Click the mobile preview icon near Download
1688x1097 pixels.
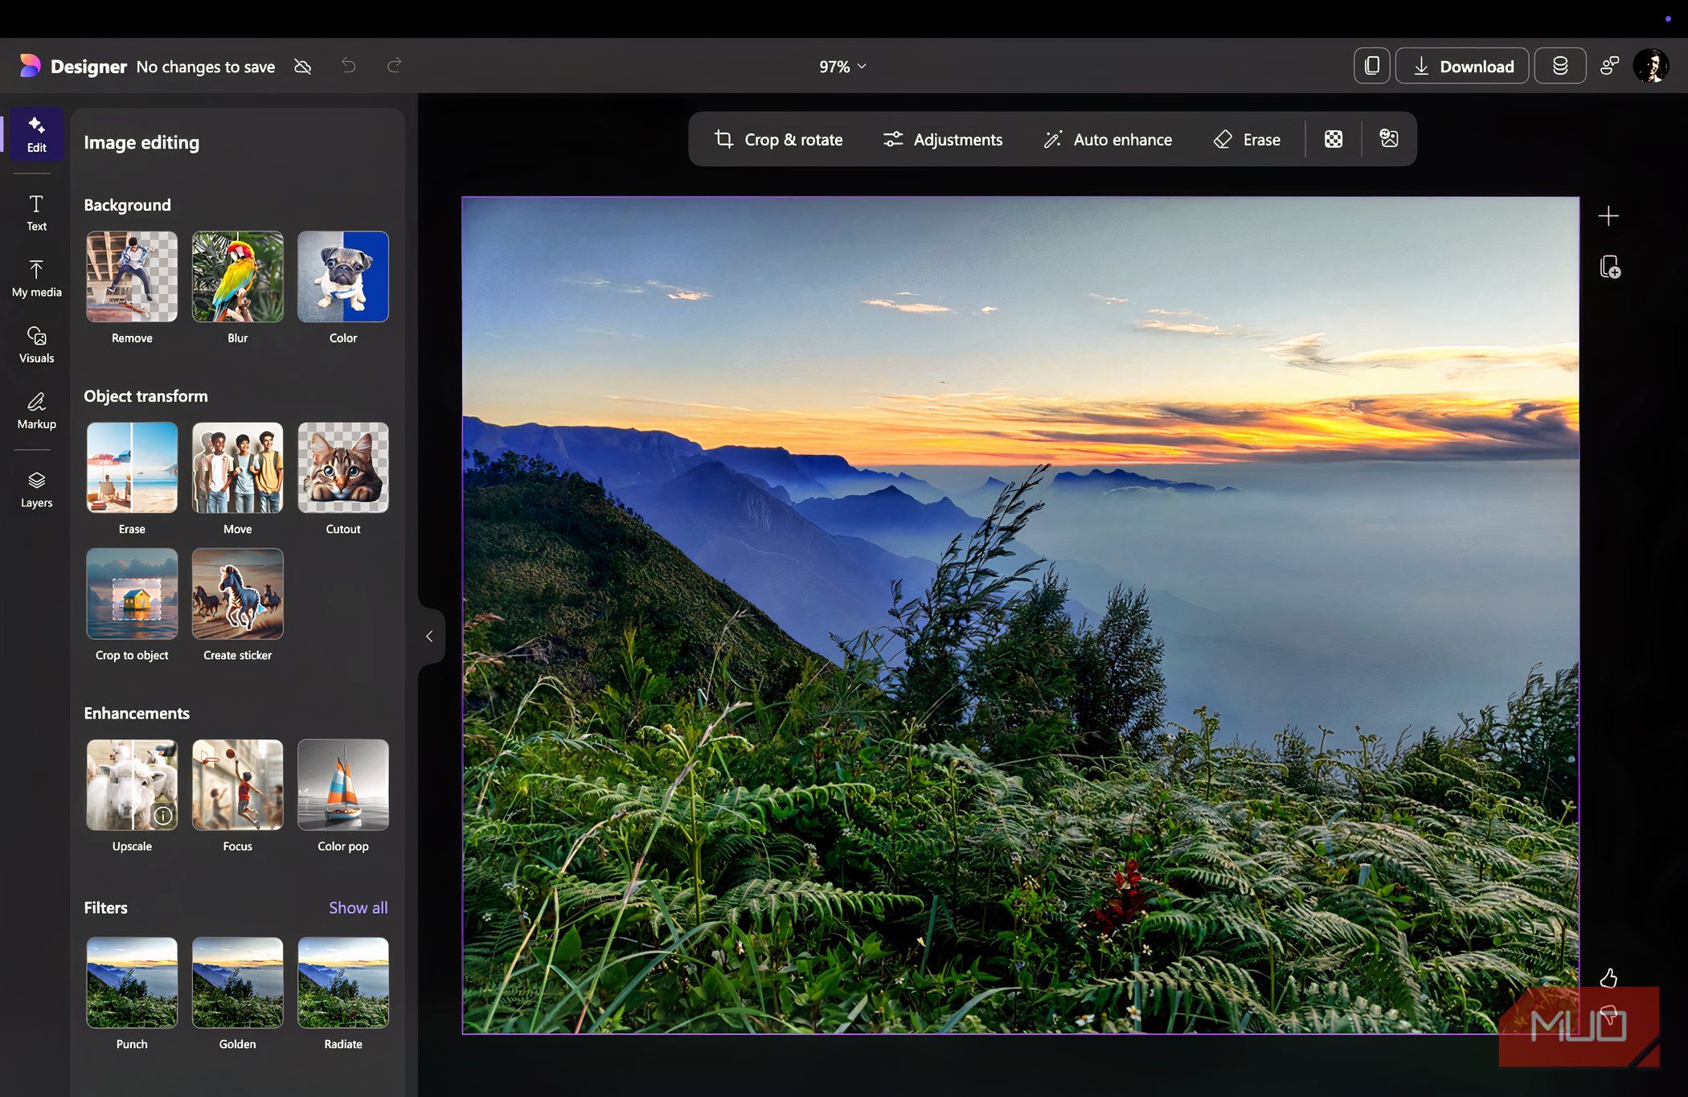pos(1371,66)
